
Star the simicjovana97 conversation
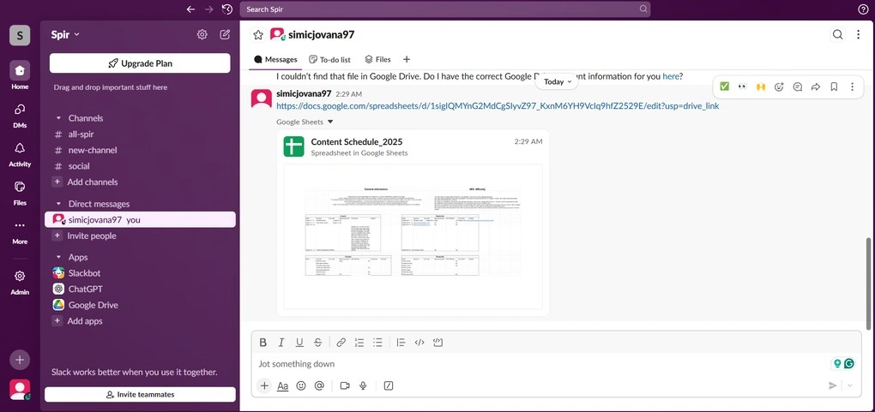[x=258, y=34]
